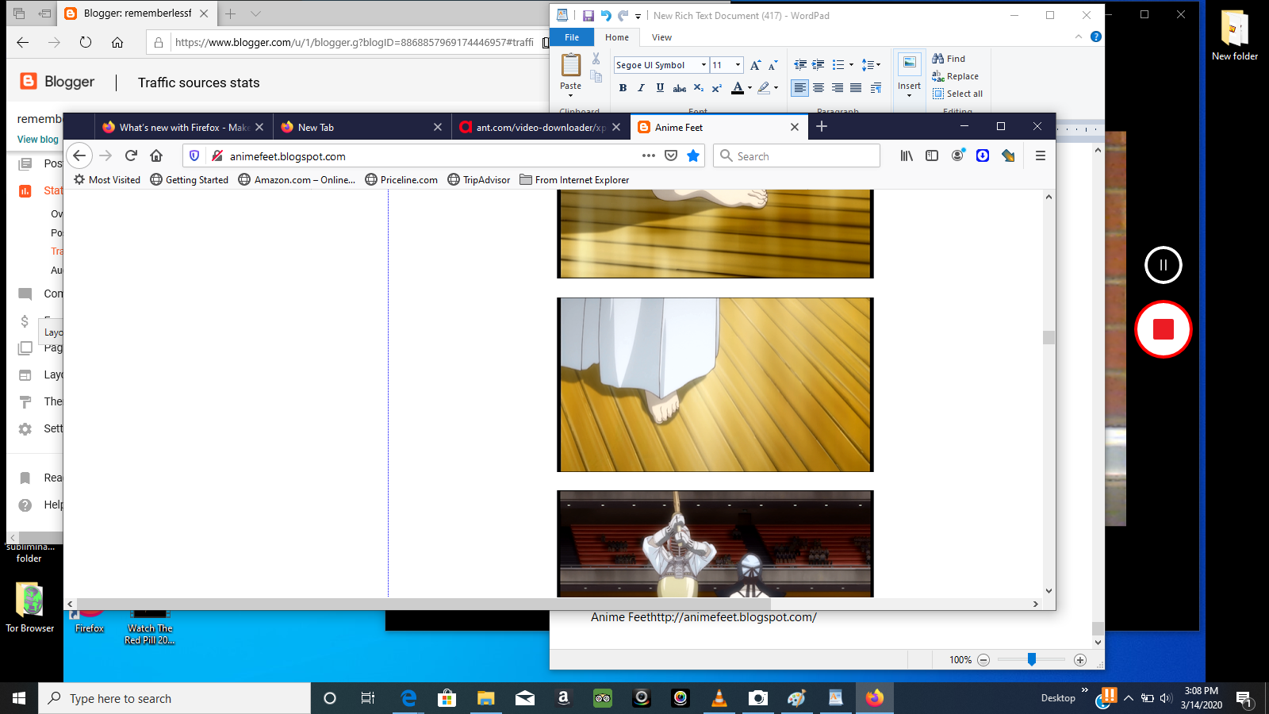Toggle the bookmark star for this page
1269x714 pixels.
coord(693,156)
